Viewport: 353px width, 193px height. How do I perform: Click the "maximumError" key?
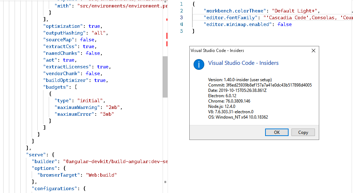tap(74, 114)
